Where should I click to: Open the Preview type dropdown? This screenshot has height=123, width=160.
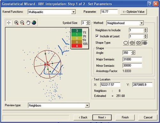pos(87,105)
